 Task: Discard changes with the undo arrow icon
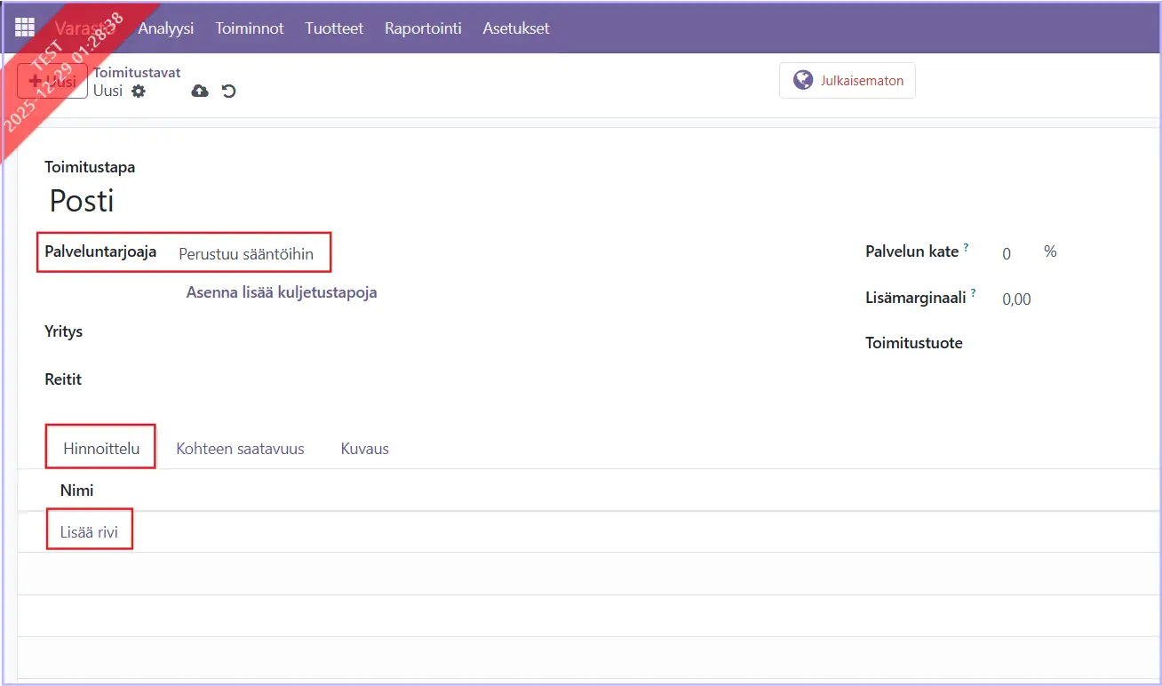[229, 91]
